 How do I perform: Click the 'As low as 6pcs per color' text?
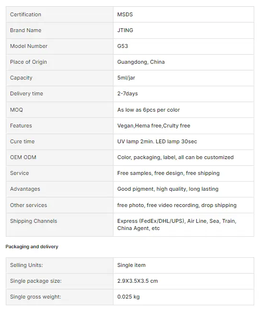pos(148,110)
